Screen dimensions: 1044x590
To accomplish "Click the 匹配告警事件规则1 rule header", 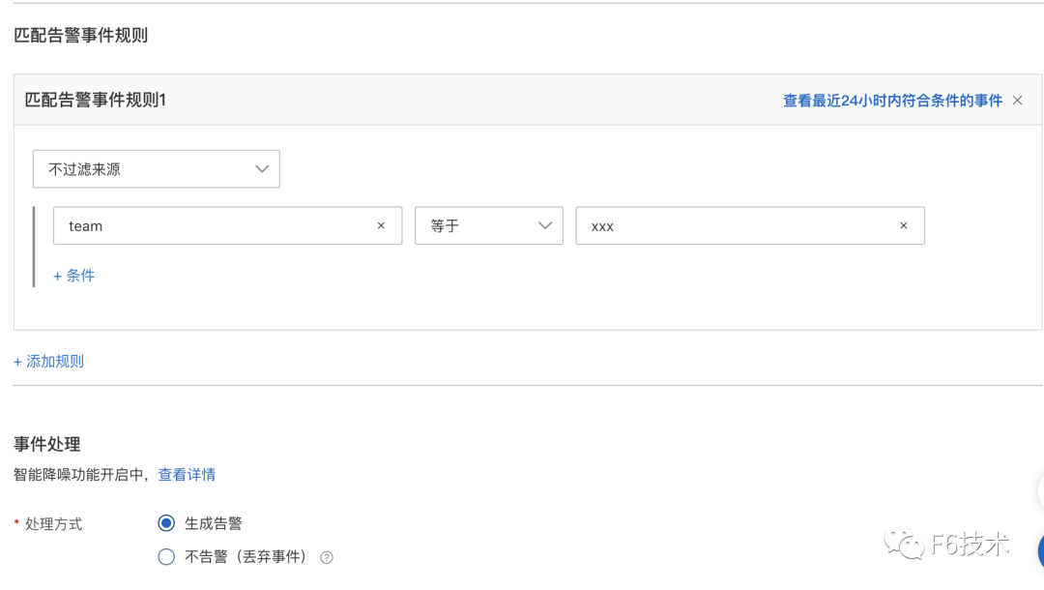I will point(96,100).
